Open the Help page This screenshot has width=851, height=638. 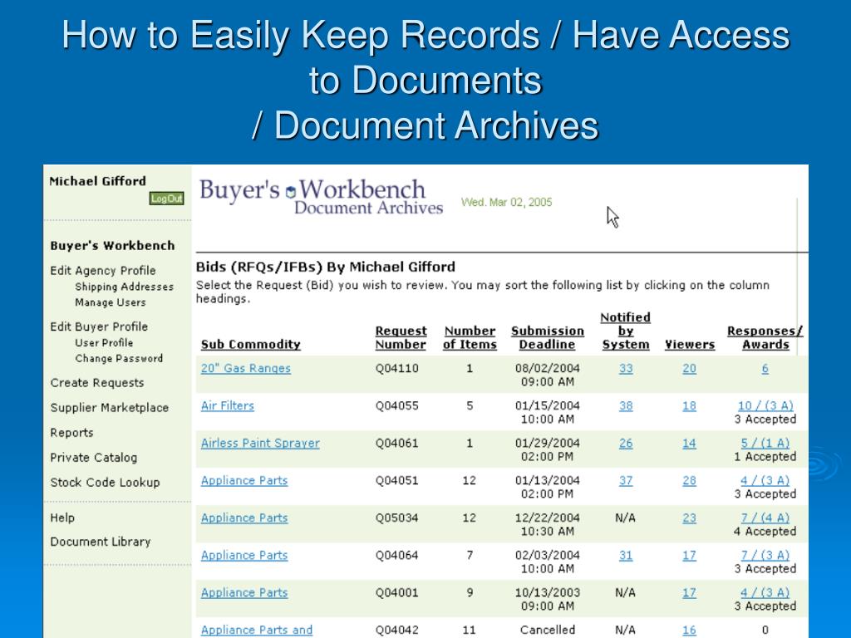[x=62, y=518]
